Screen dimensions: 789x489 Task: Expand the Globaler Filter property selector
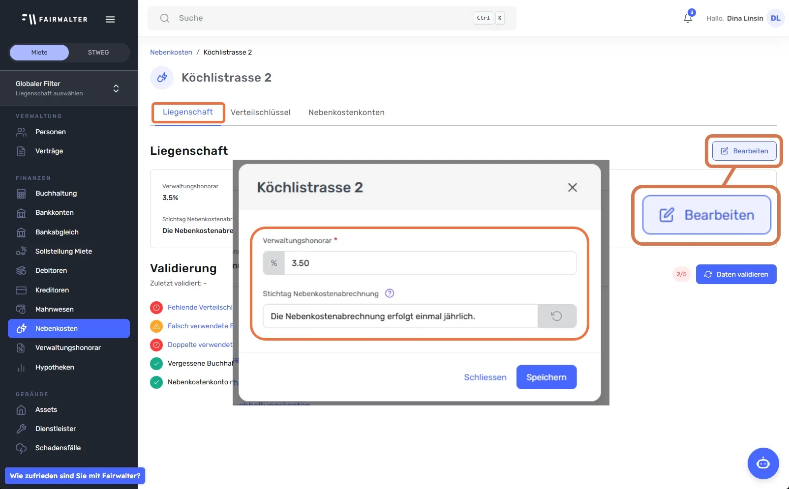tap(69, 88)
